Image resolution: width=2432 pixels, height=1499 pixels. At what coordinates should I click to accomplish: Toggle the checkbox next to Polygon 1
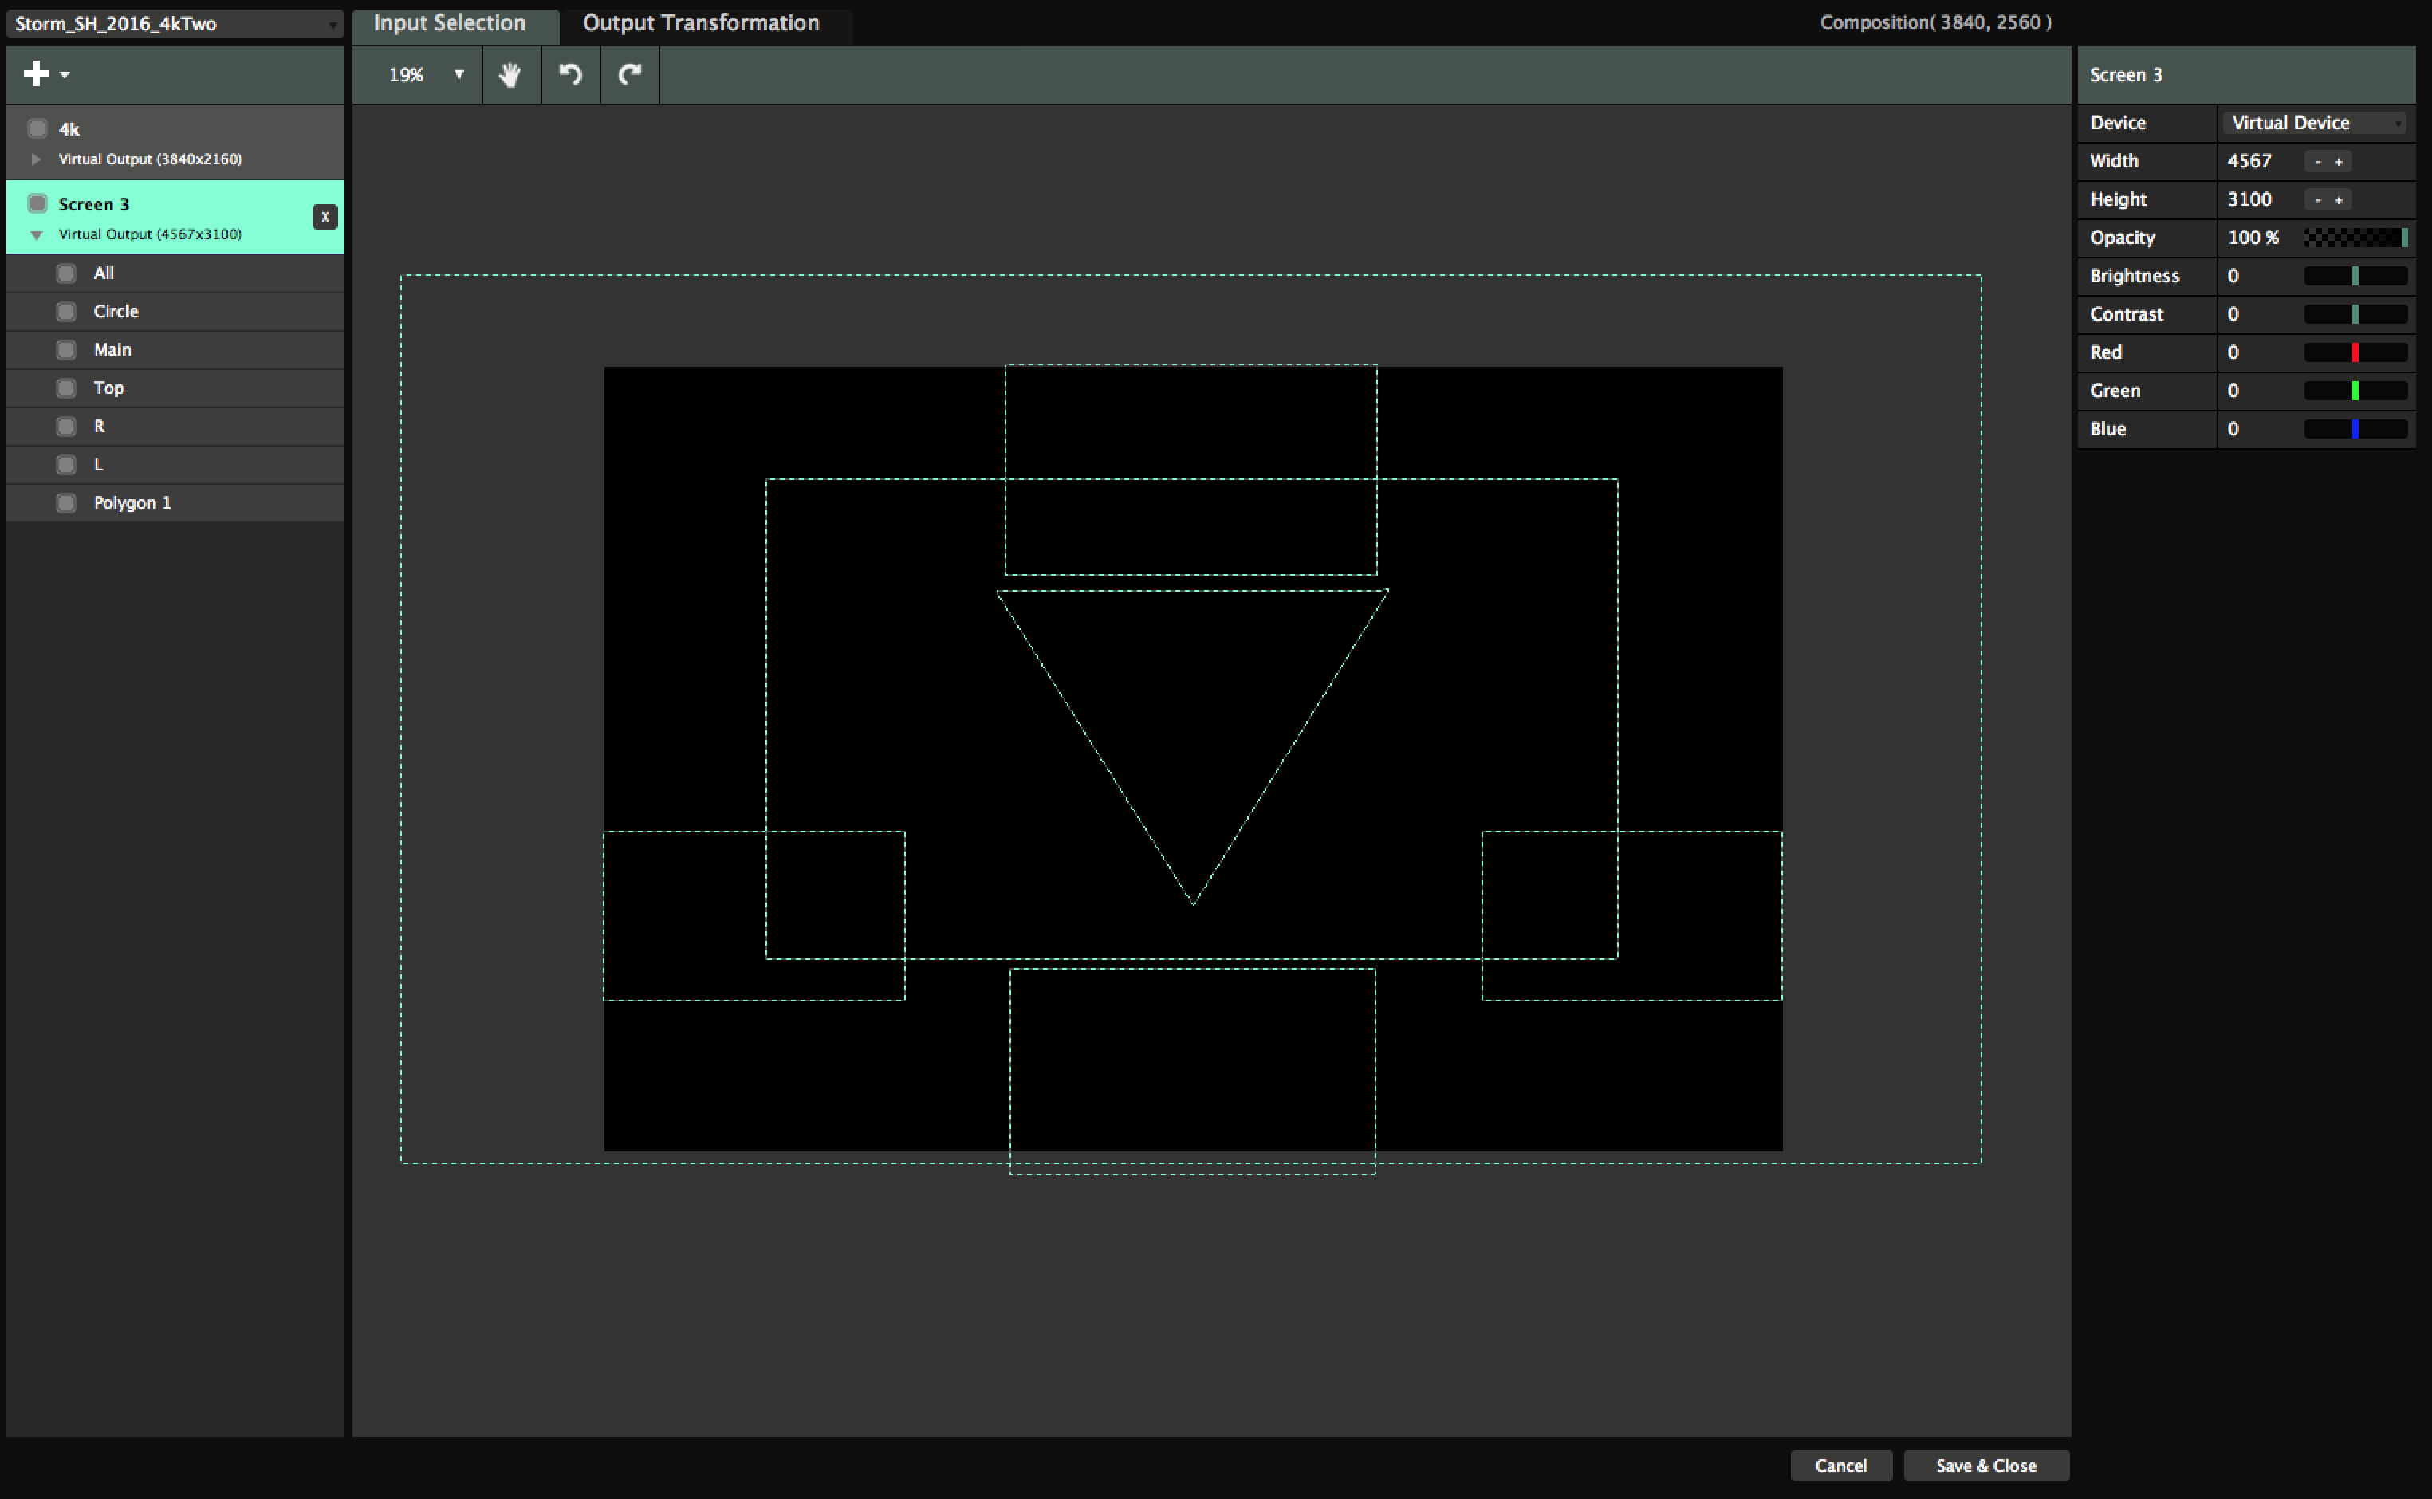click(x=66, y=502)
